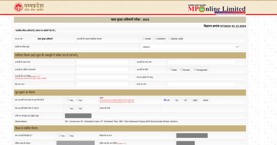
Task: Focus the candidate's middle name field
Action: (x=201, y=62)
